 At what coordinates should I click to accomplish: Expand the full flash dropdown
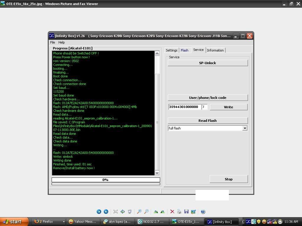[x=244, y=128]
